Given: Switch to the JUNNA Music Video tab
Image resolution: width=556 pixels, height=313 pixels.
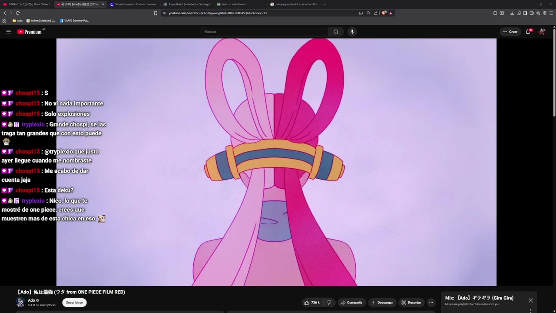Looking at the screenshot, I should point(26,4).
